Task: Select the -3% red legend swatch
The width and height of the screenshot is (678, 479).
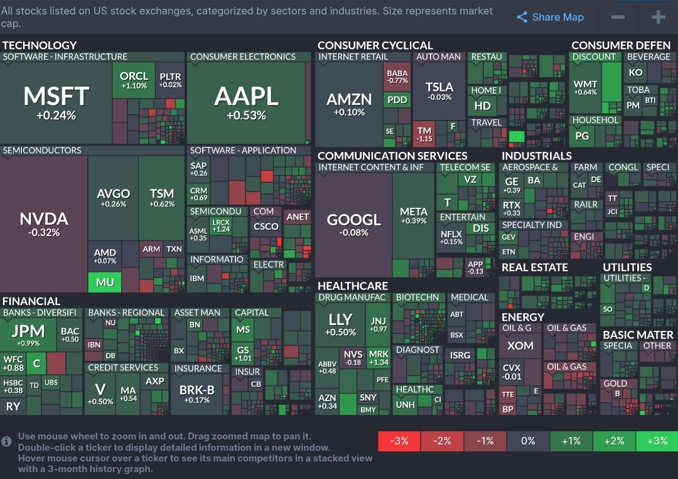Action: (x=399, y=441)
